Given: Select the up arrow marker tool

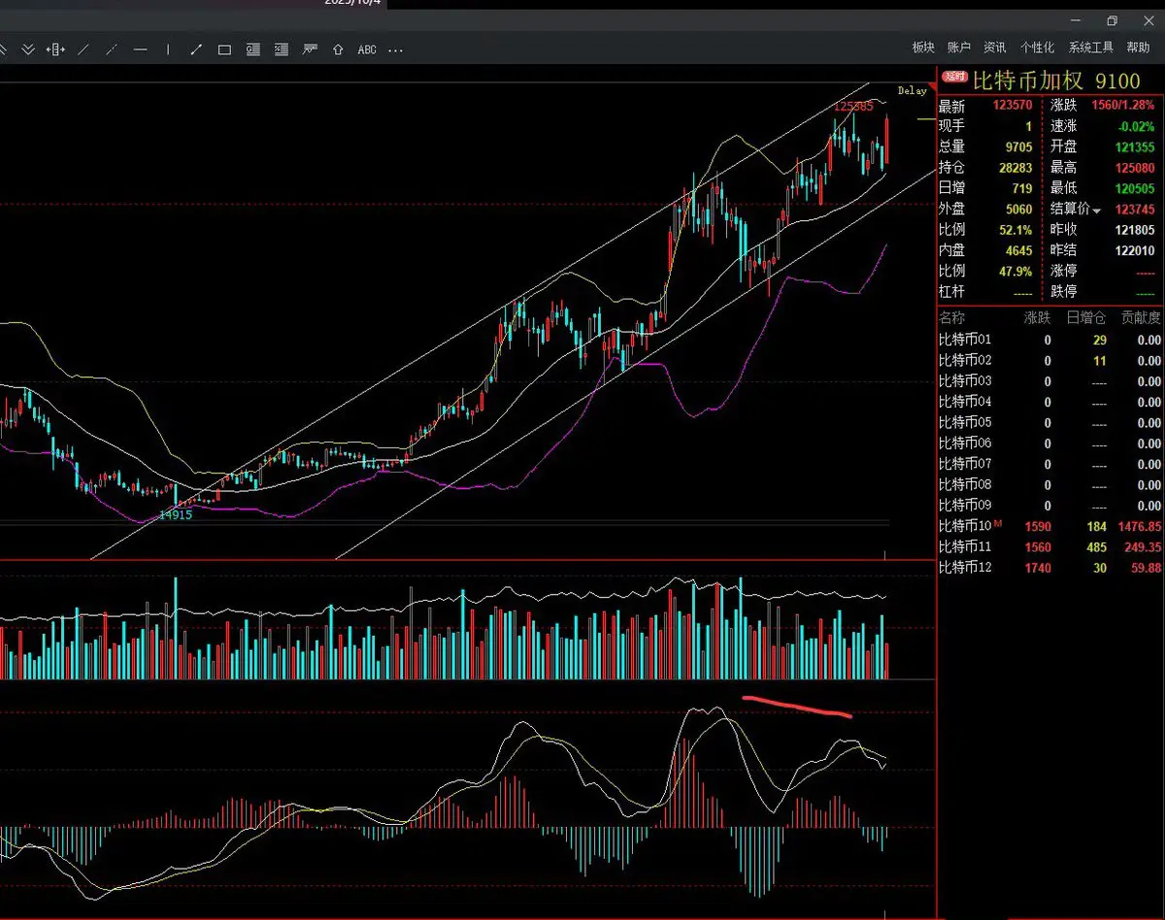Looking at the screenshot, I should tap(338, 49).
